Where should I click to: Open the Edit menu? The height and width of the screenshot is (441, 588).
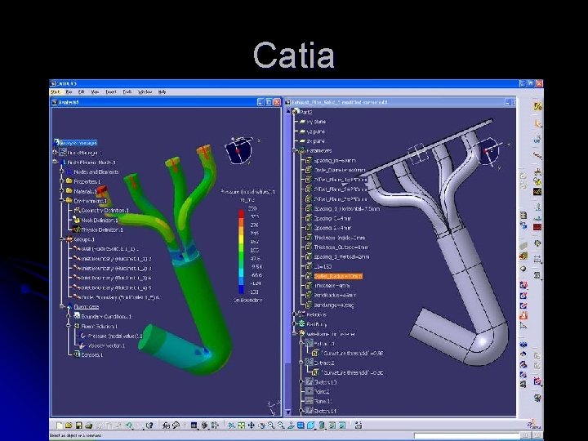click(81, 91)
